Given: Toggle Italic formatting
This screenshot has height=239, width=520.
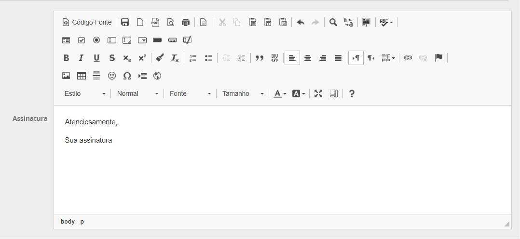Looking at the screenshot, I should coord(81,58).
